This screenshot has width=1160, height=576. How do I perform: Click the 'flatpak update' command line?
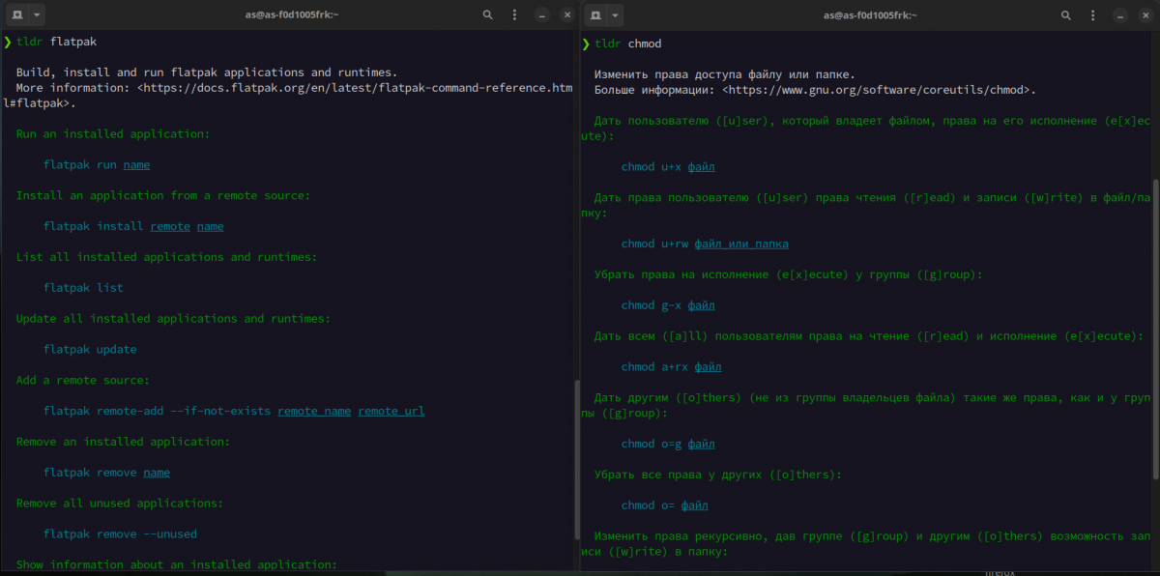tap(90, 349)
